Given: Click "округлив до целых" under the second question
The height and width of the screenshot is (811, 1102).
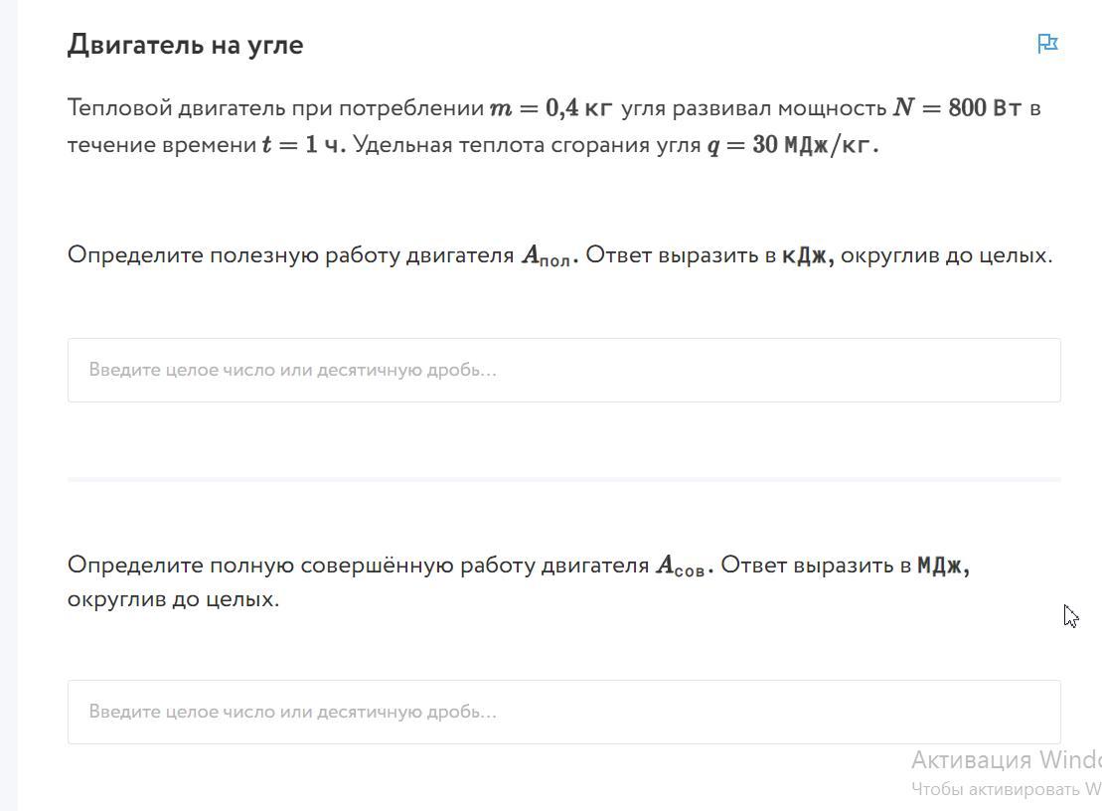Looking at the screenshot, I should click(173, 599).
